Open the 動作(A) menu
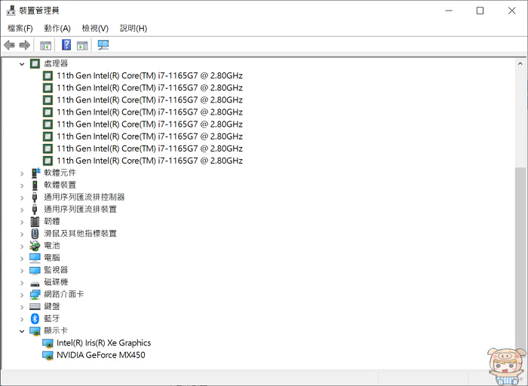This screenshot has height=386, width=528. [x=57, y=28]
